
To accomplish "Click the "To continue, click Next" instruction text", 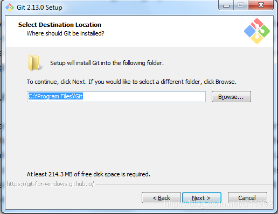I will point(131,82).
